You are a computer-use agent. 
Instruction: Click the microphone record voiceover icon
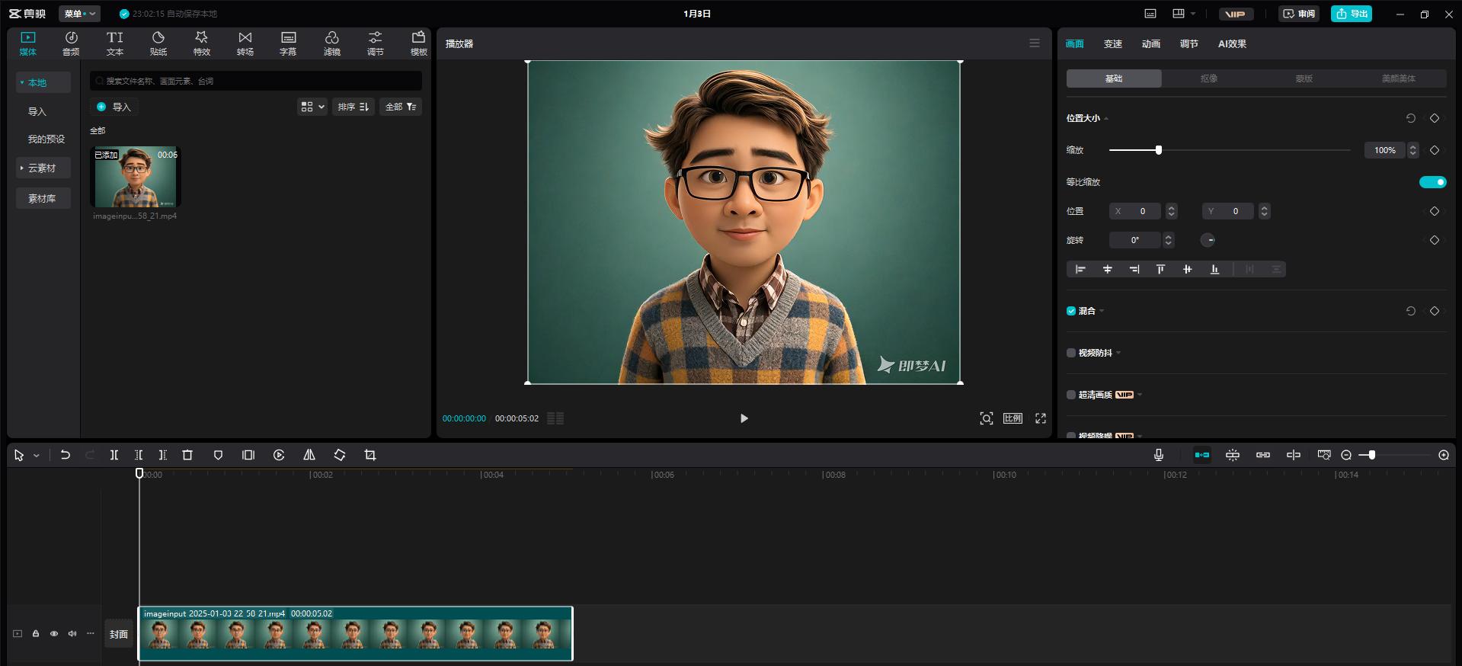point(1158,455)
